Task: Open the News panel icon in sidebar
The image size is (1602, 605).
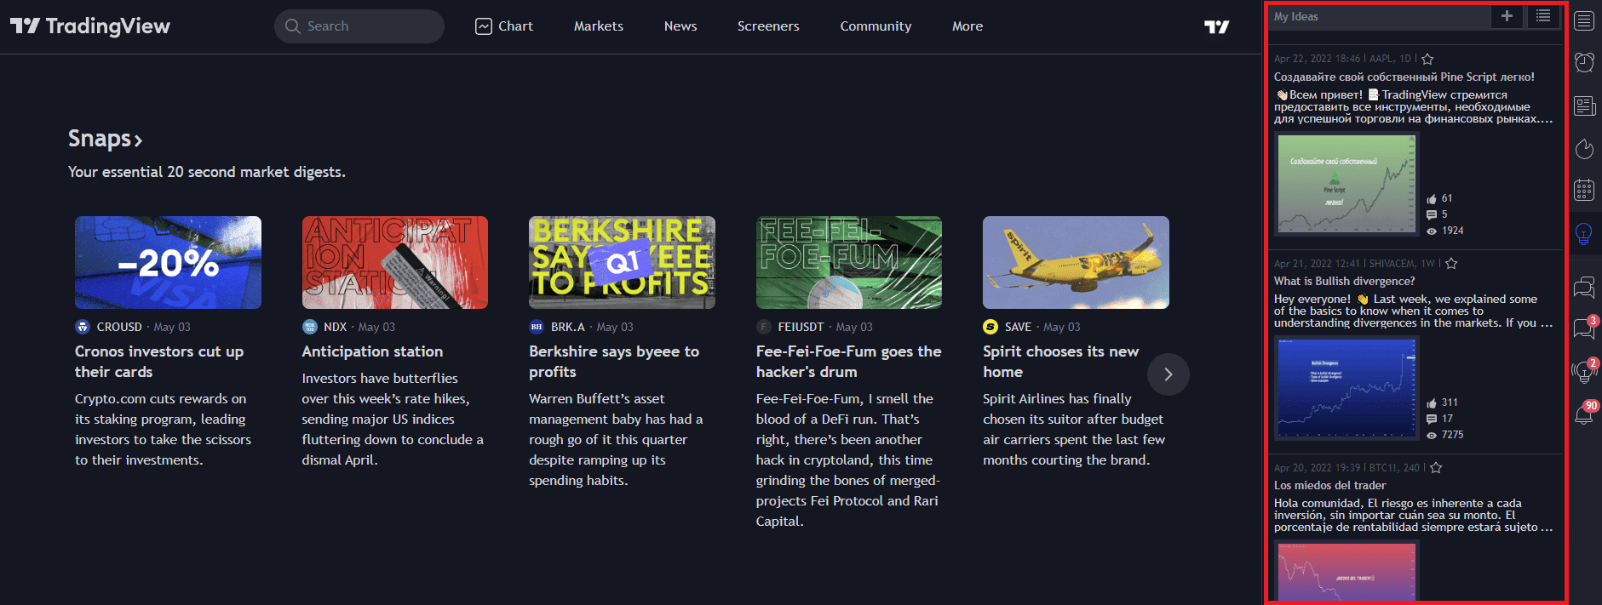Action: (1584, 106)
